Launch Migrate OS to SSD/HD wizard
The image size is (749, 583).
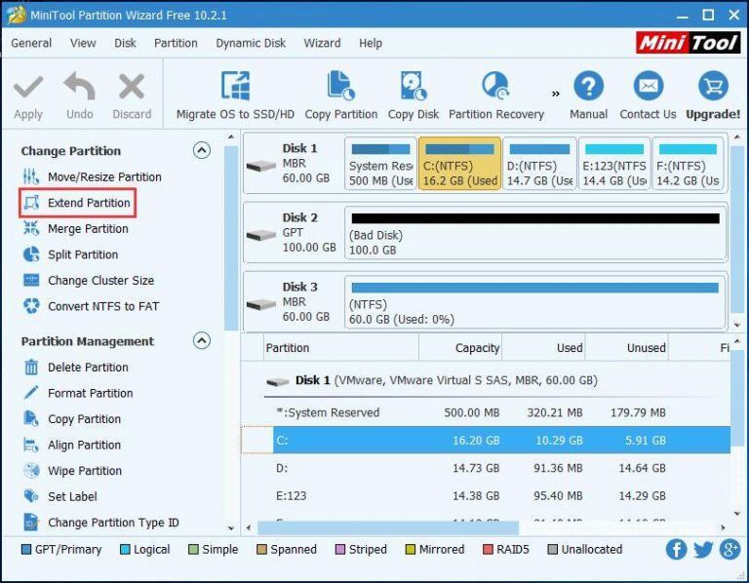click(235, 95)
